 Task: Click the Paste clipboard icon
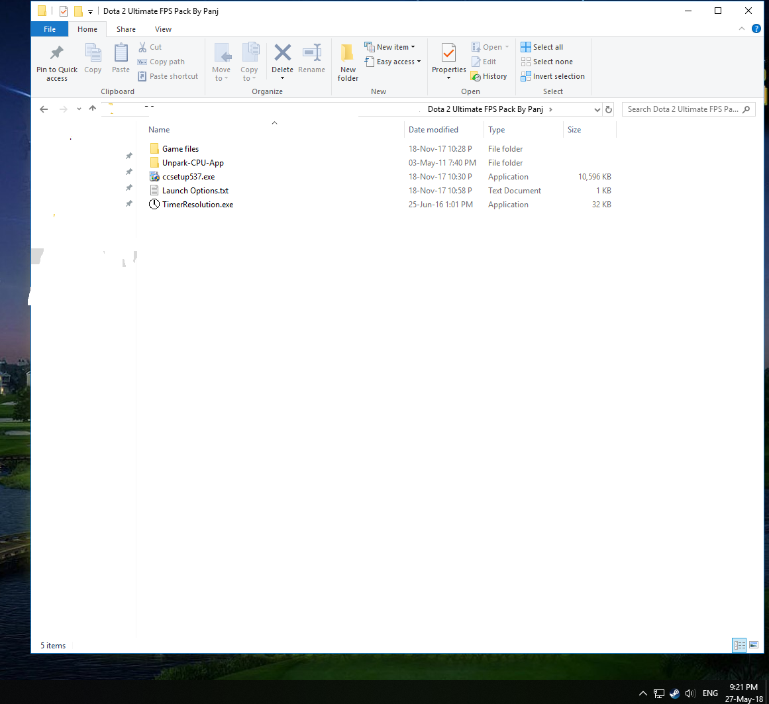click(x=121, y=54)
